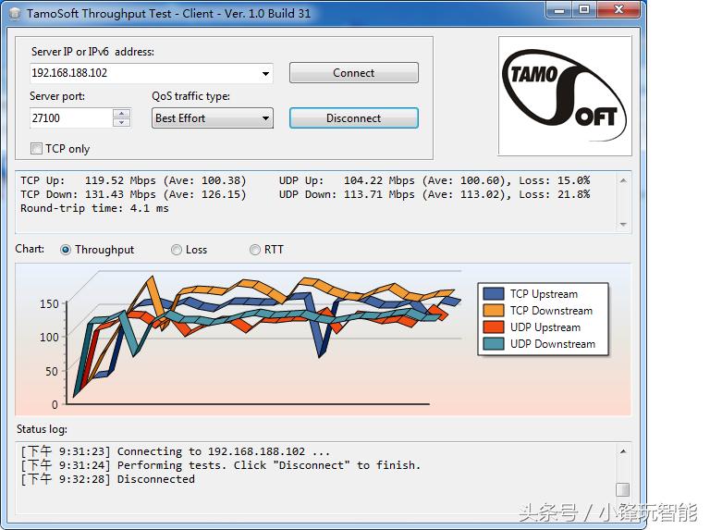The width and height of the screenshot is (710, 530).
Task: Click the 'TCP Upstream' legend label
Action: point(544,294)
